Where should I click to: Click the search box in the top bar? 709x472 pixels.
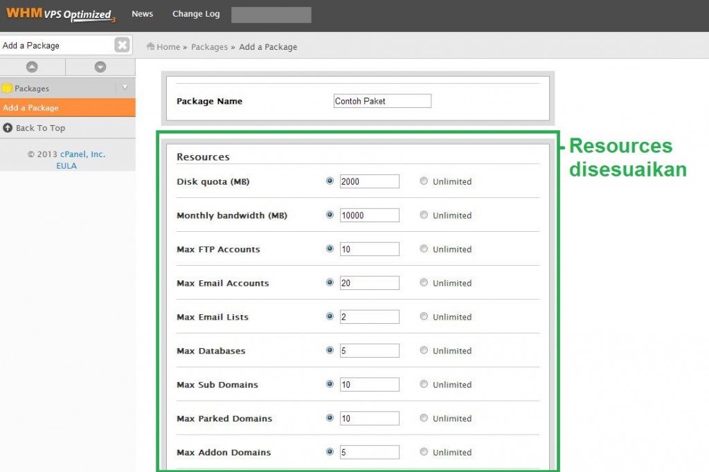tap(271, 14)
